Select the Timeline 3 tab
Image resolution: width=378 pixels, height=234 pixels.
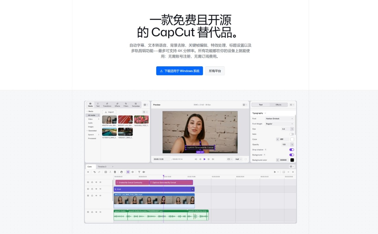click(102, 167)
